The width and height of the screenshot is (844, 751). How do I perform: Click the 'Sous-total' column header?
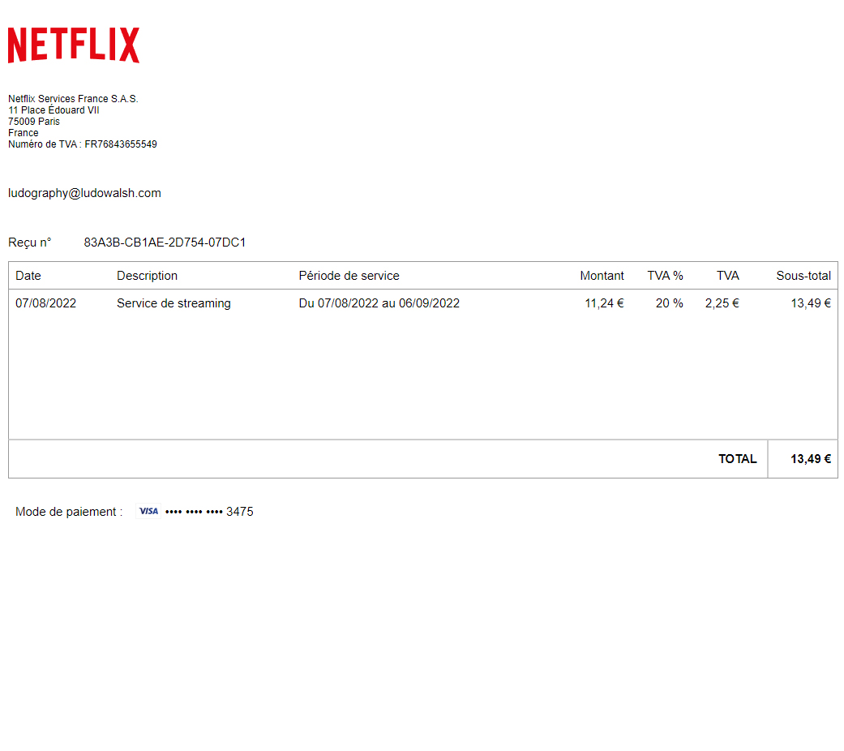coord(803,276)
